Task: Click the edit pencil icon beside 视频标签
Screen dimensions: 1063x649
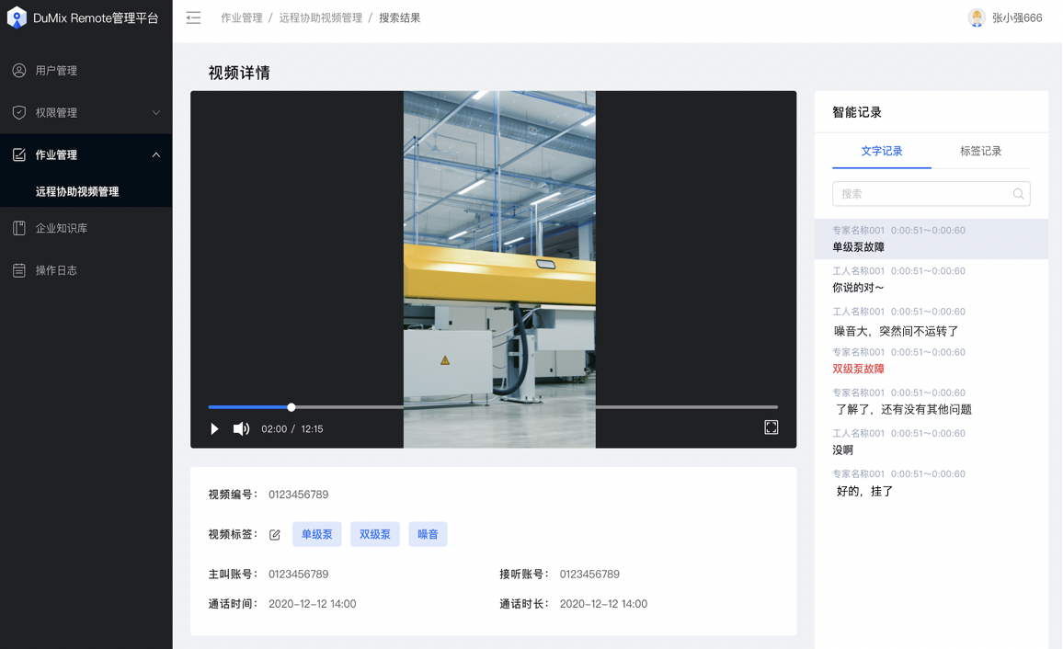Action: coord(273,533)
